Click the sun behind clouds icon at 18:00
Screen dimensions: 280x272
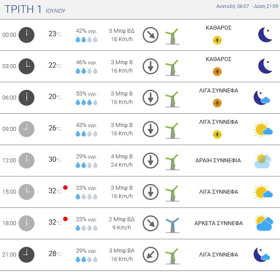tap(264, 223)
